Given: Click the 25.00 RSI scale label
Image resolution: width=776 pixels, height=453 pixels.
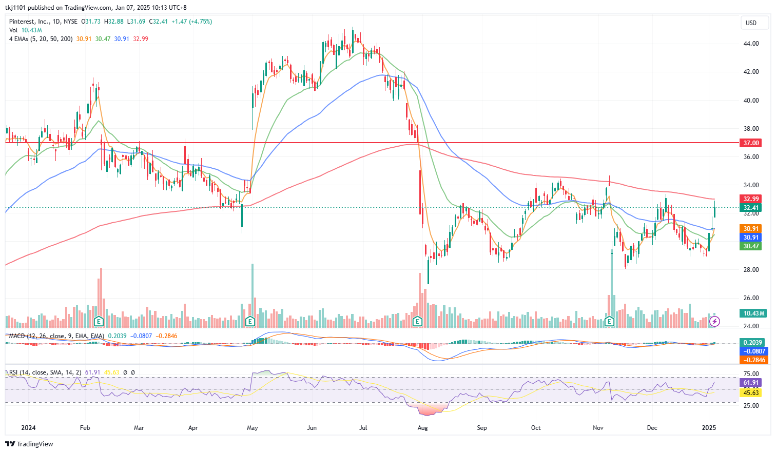Looking at the screenshot, I should click(x=751, y=406).
